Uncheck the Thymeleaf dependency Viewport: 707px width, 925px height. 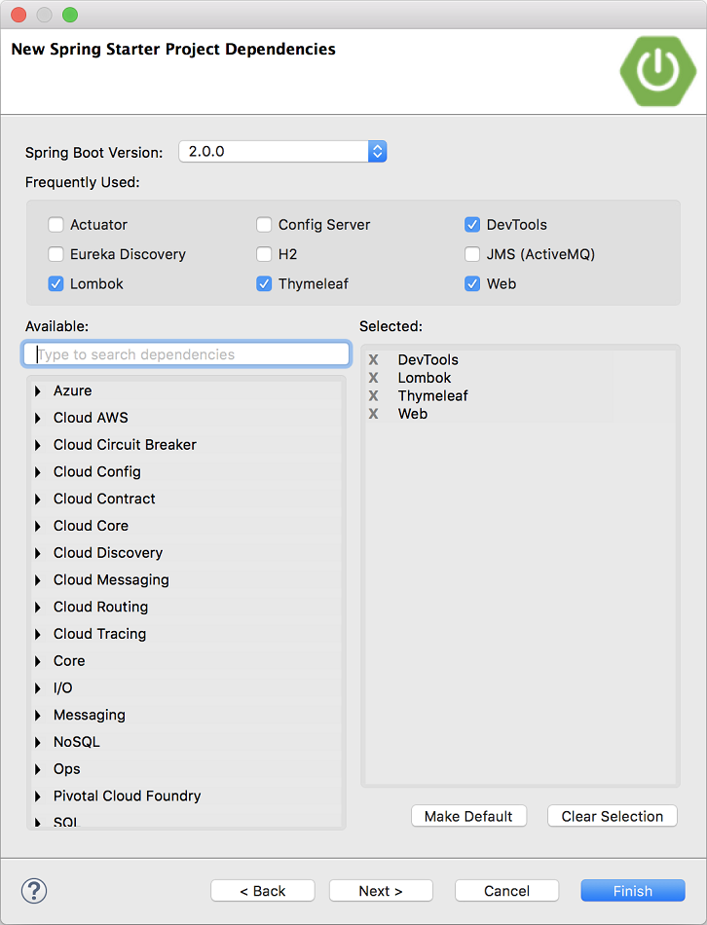pyautogui.click(x=264, y=283)
